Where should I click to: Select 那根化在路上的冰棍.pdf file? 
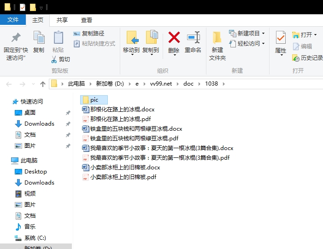(x=117, y=119)
